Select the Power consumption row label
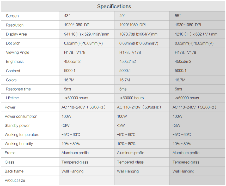This screenshot has width=226, height=186. pos(21,116)
